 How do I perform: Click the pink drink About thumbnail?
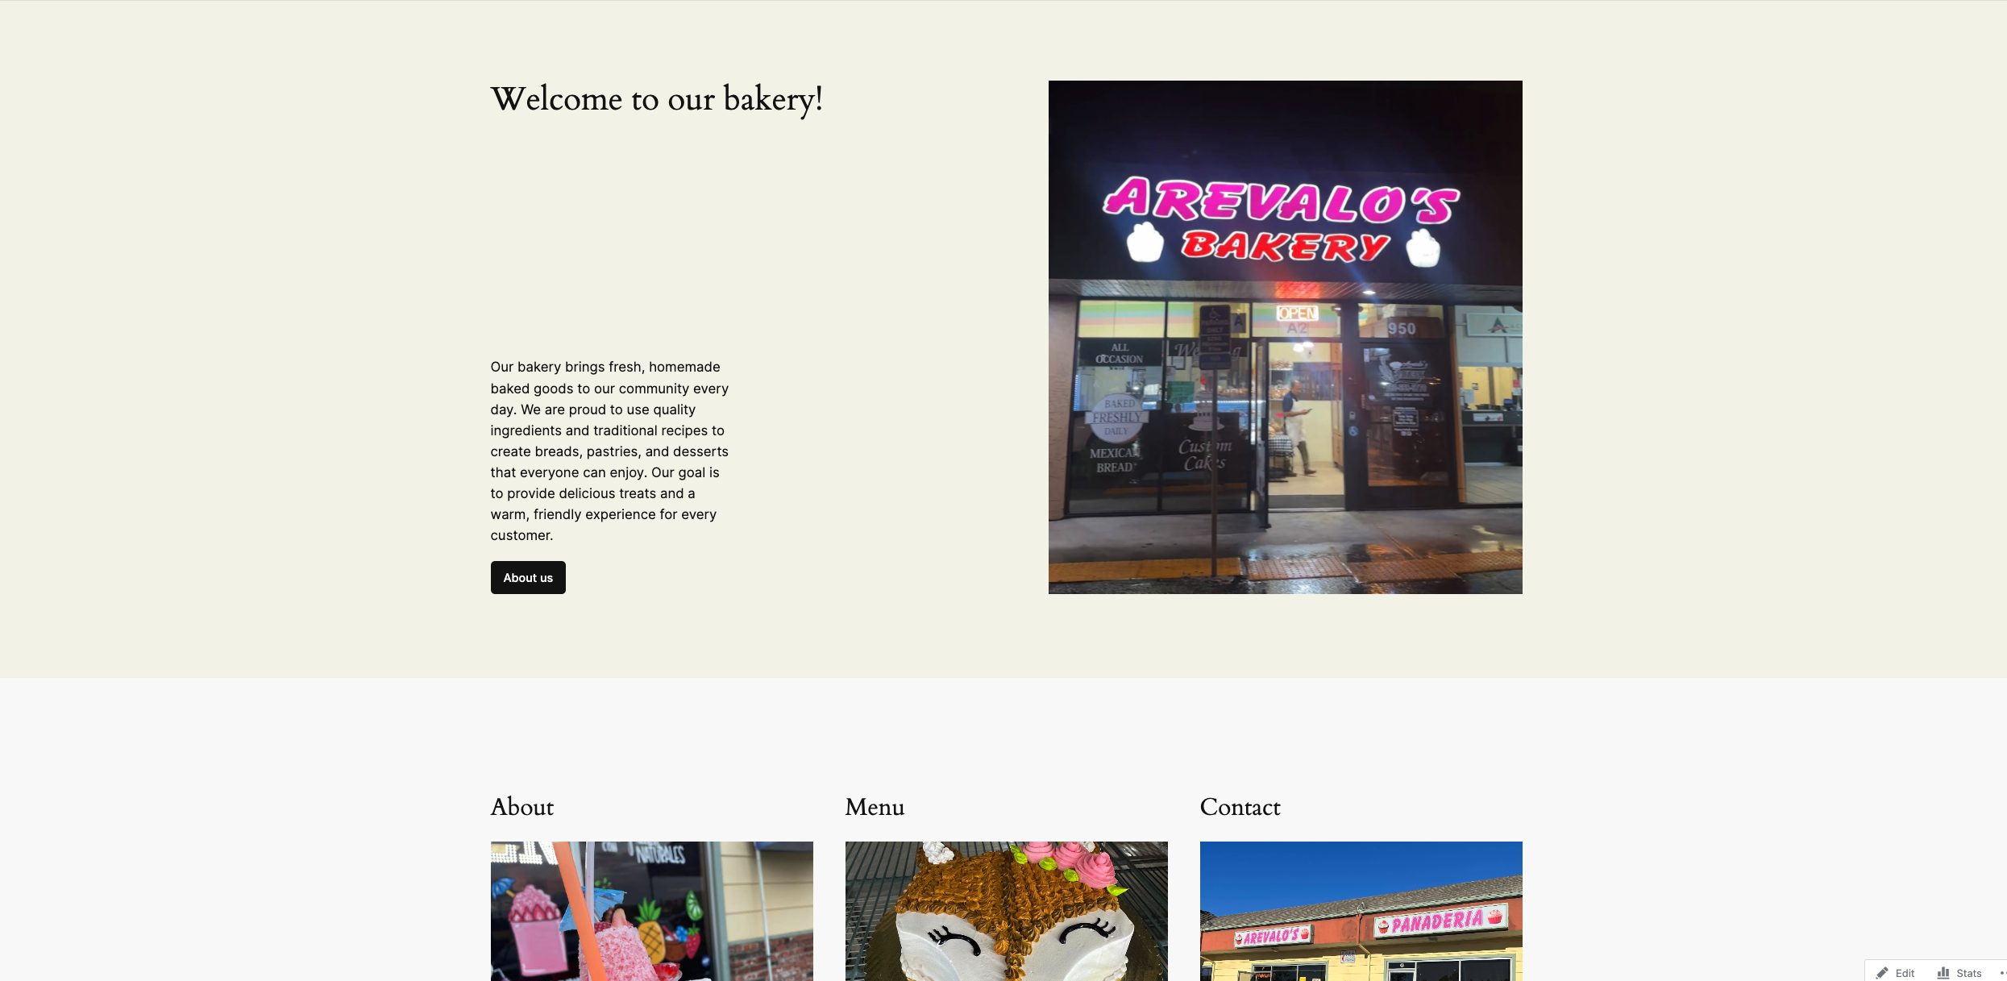[651, 911]
